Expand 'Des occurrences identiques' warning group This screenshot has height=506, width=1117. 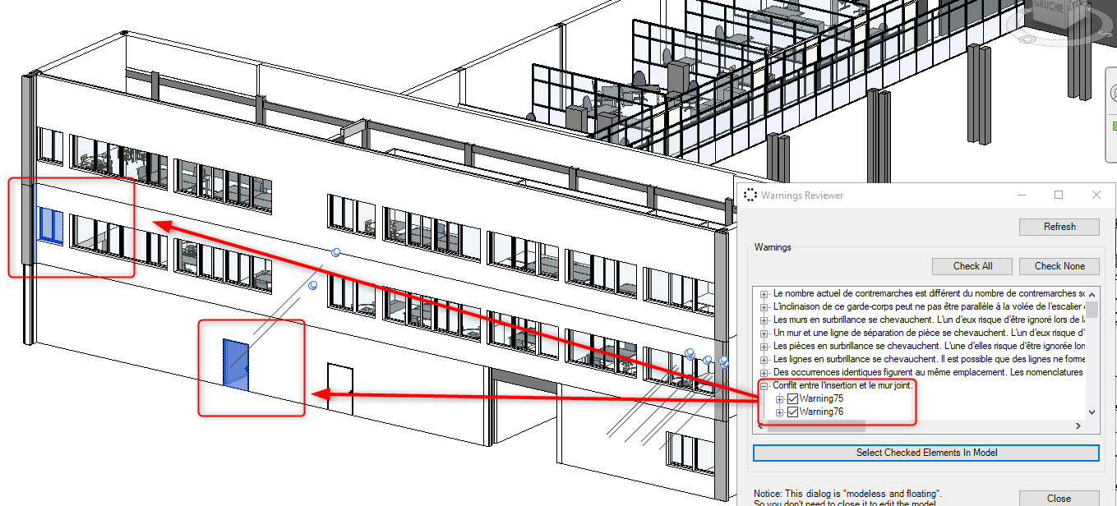(x=764, y=372)
